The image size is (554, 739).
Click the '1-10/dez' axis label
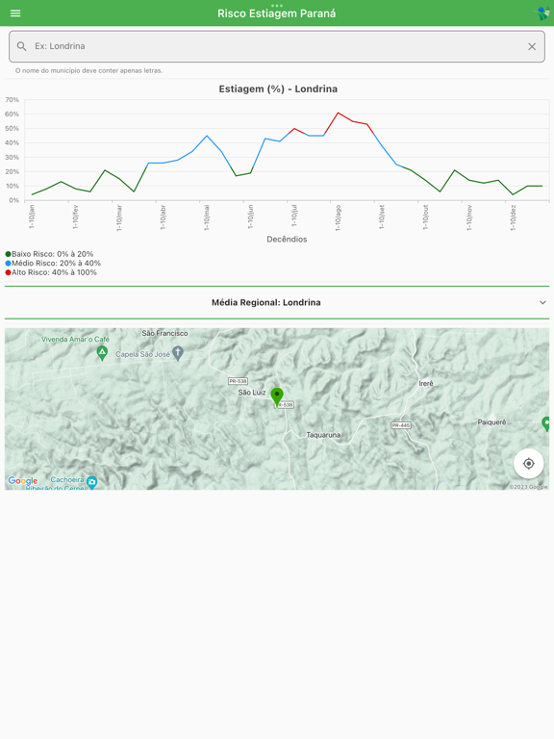pos(513,217)
